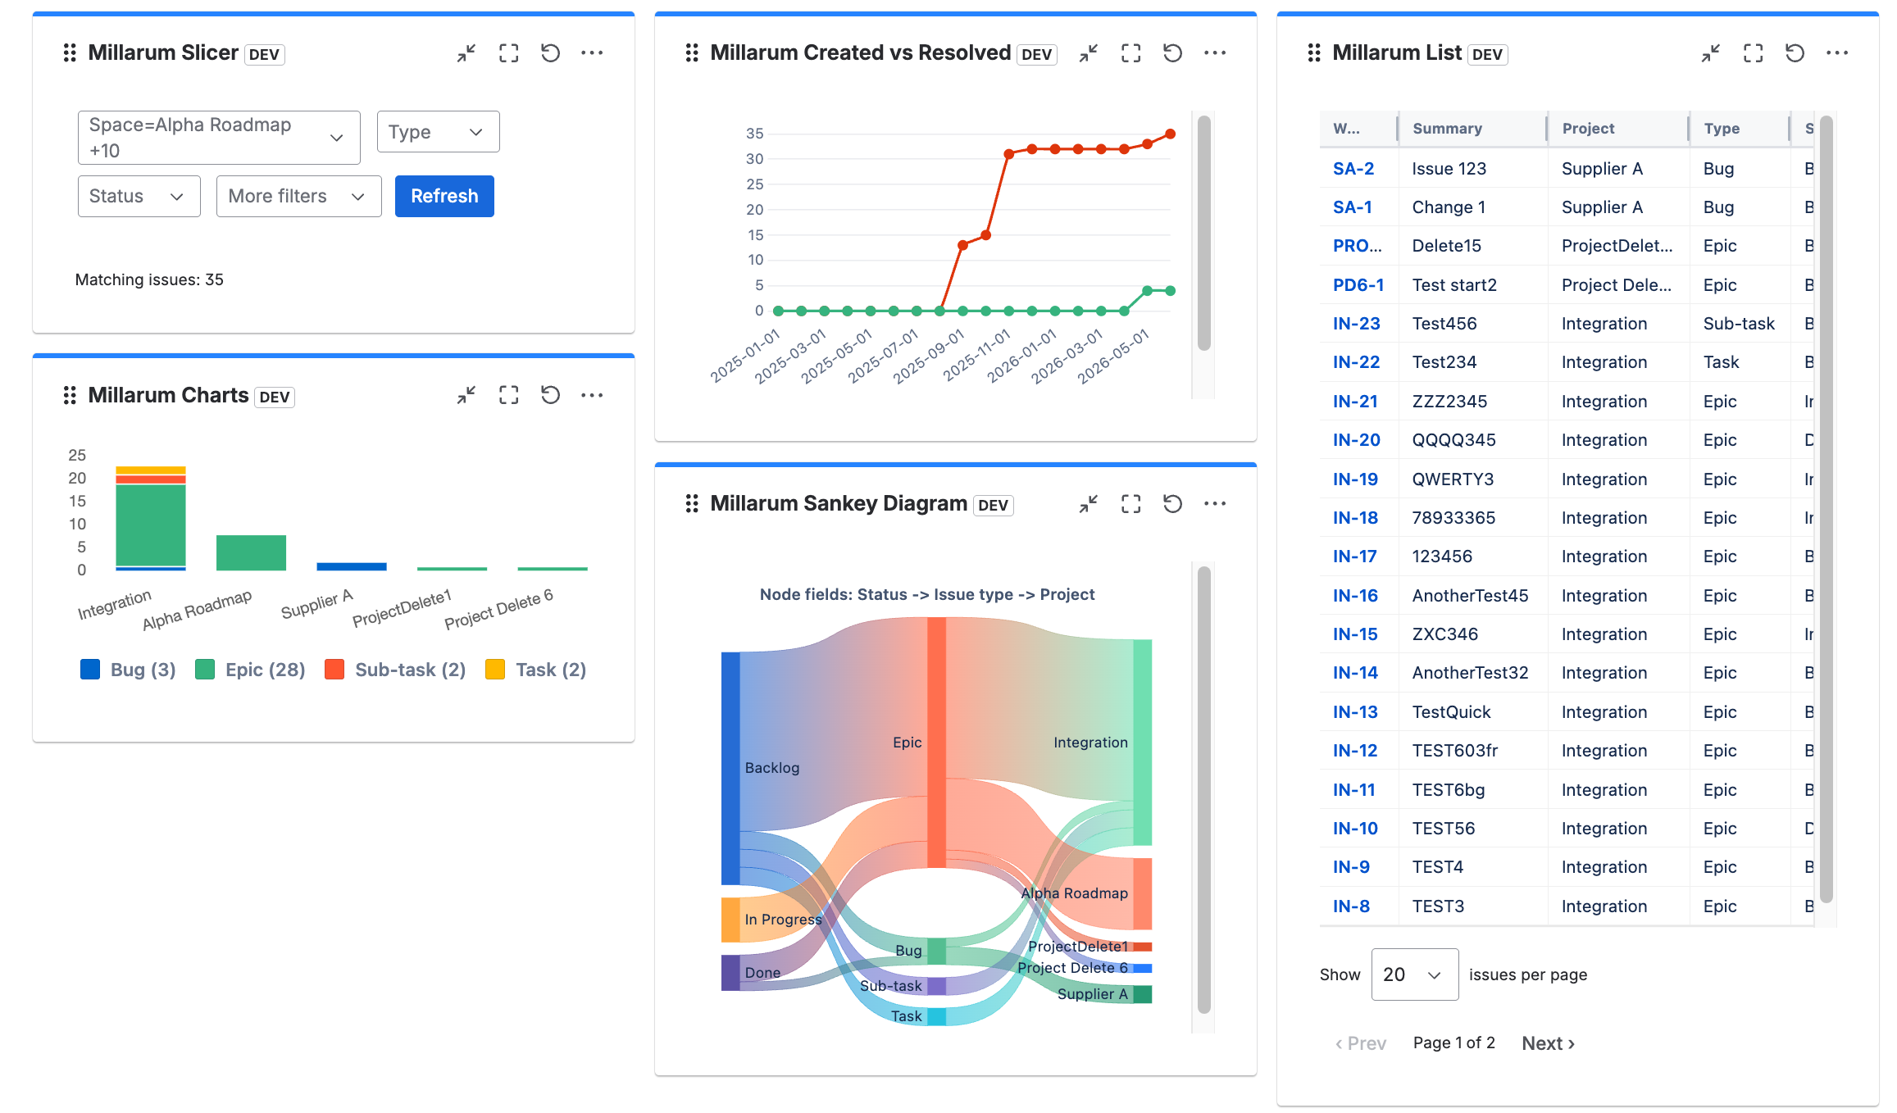Change the issues per page dropdown

1414,974
